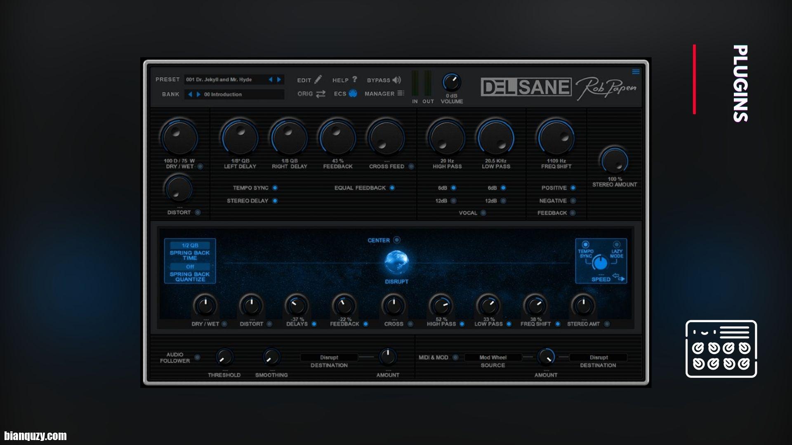Viewport: 792px width, 445px height.
Task: Toggle Speed Tempo Sync radio
Action: [585, 244]
